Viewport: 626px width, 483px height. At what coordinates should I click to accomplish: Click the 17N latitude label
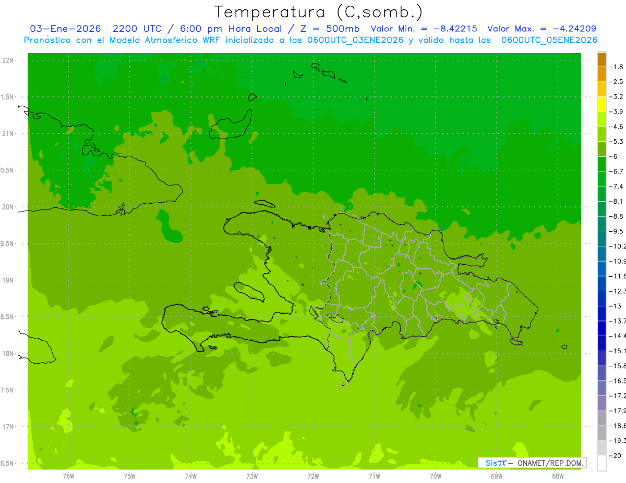click(9, 427)
